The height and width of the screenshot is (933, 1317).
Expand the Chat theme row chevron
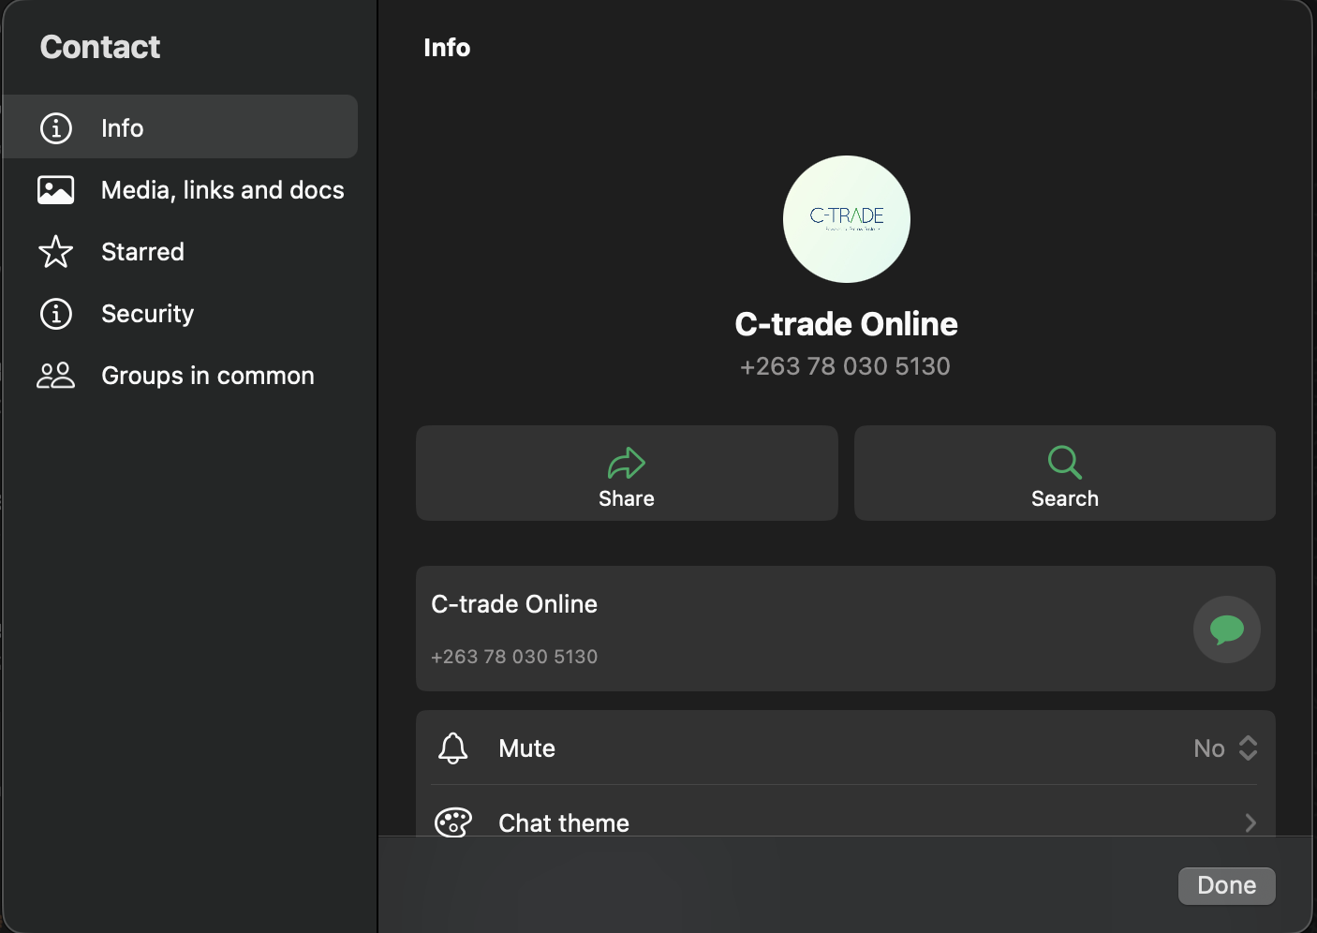tap(1250, 822)
